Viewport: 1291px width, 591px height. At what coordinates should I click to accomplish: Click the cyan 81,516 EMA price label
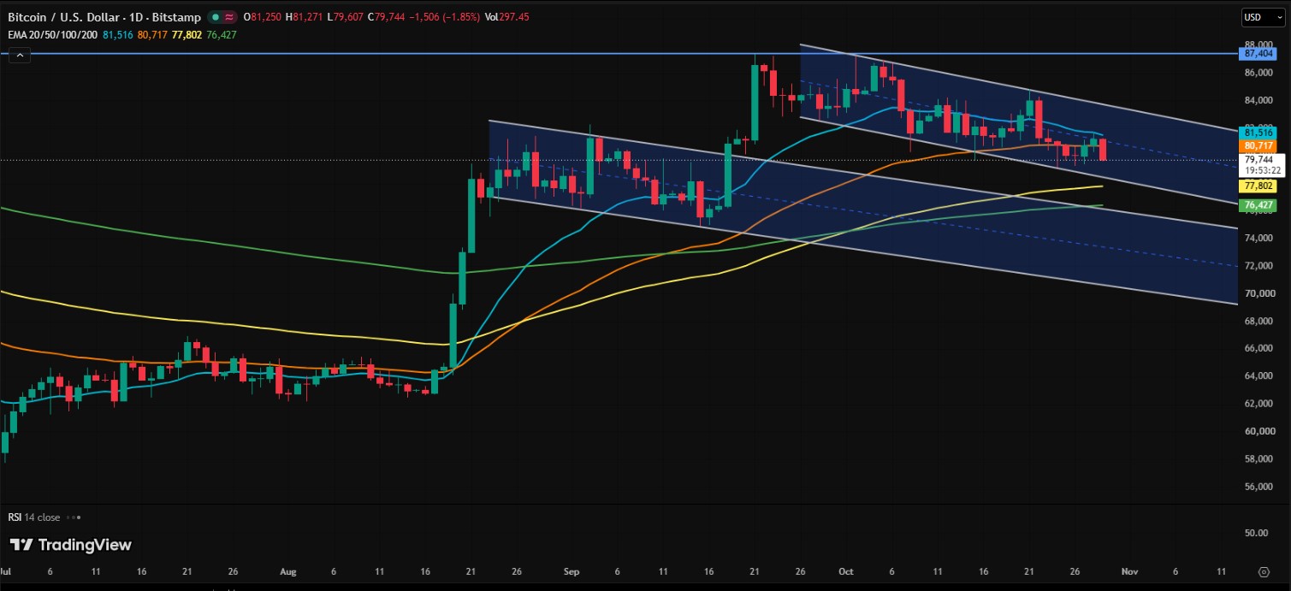pyautogui.click(x=1258, y=133)
